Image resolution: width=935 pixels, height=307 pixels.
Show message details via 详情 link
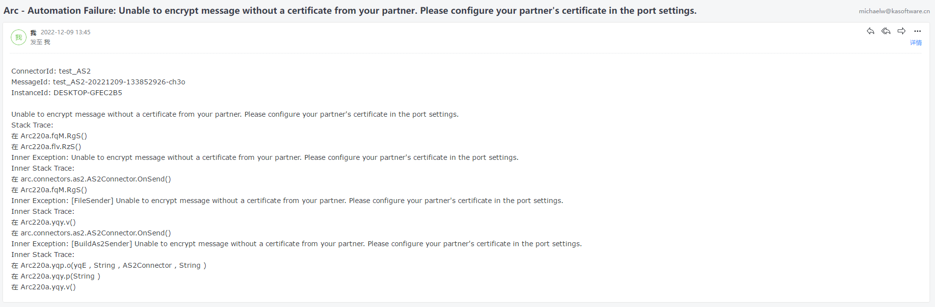pos(916,43)
